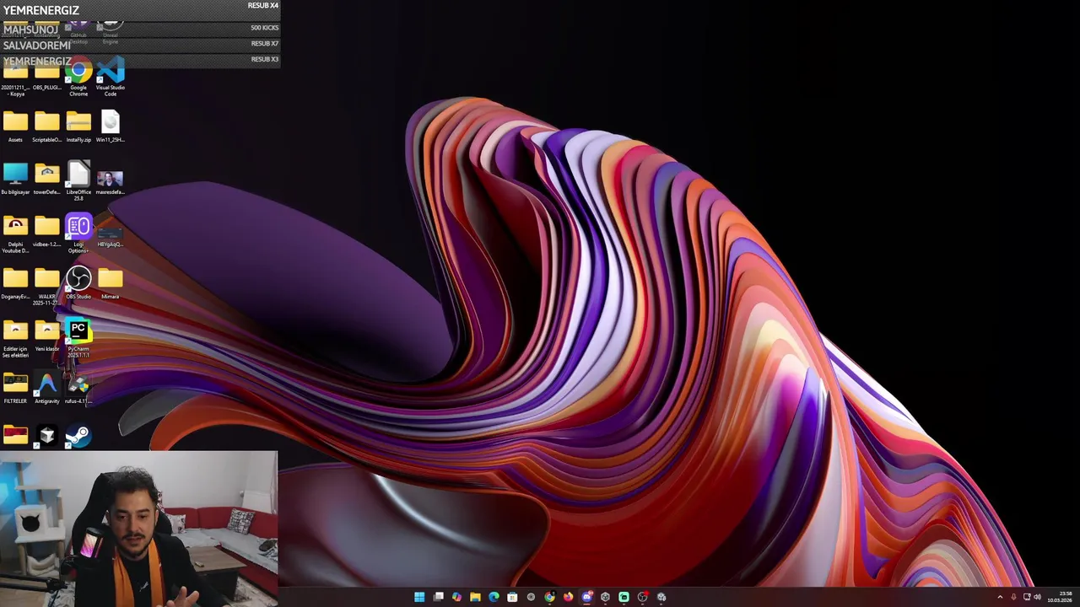The height and width of the screenshot is (607, 1080).
Task: Select the vidbee-1.2... folder
Action: click(x=47, y=231)
